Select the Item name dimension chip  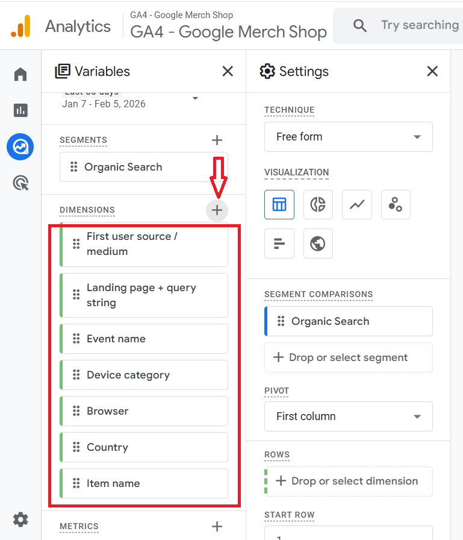pos(144,483)
